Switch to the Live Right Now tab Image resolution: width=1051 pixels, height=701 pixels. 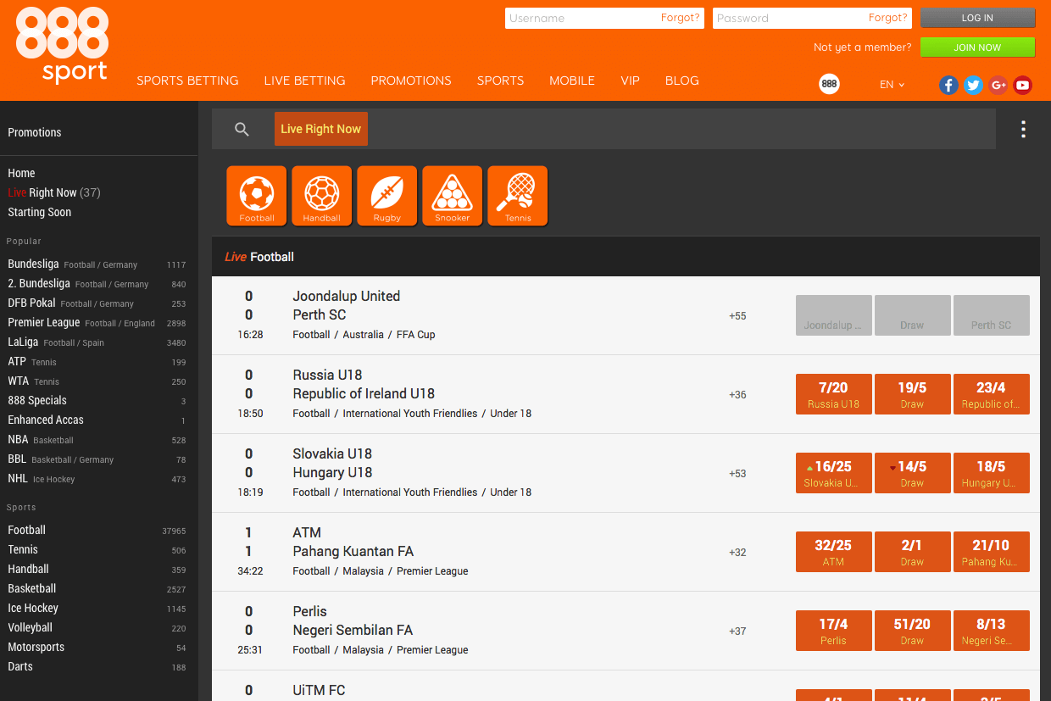(x=320, y=129)
